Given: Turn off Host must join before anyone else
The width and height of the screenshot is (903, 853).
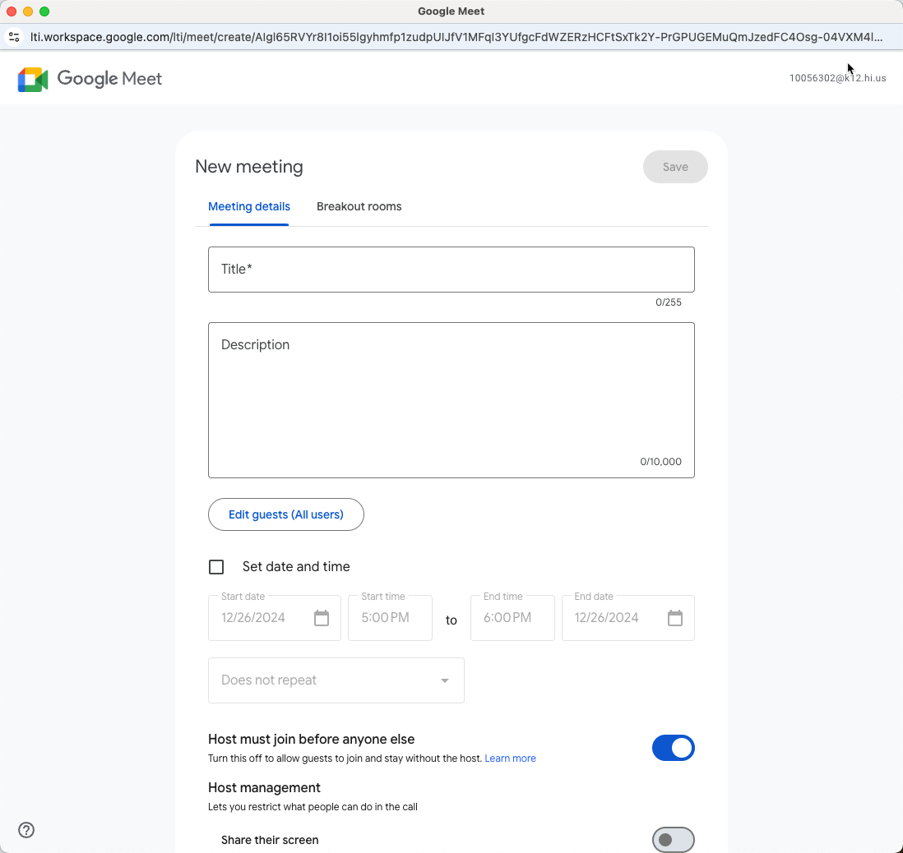Looking at the screenshot, I should click(x=674, y=749).
